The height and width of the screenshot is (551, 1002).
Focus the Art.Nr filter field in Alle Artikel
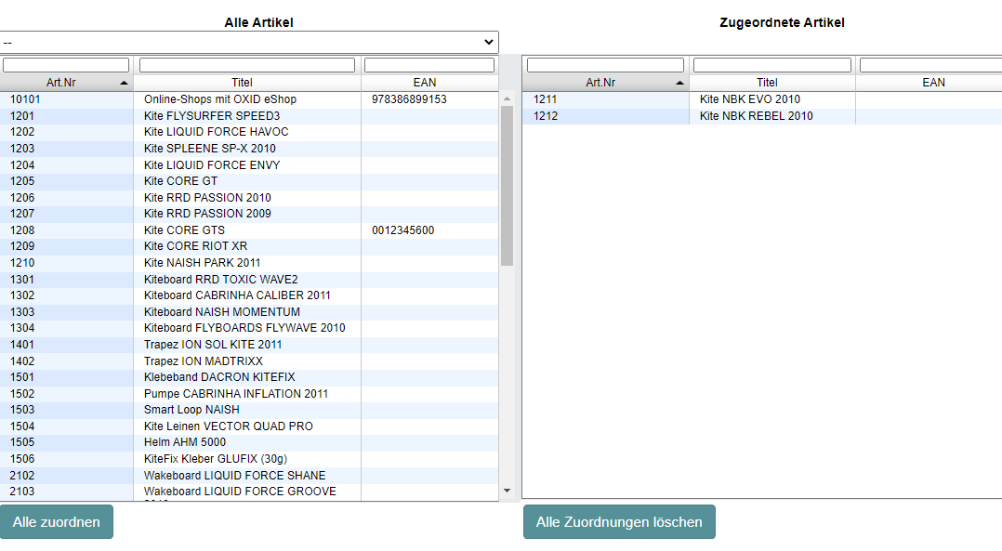(x=66, y=65)
